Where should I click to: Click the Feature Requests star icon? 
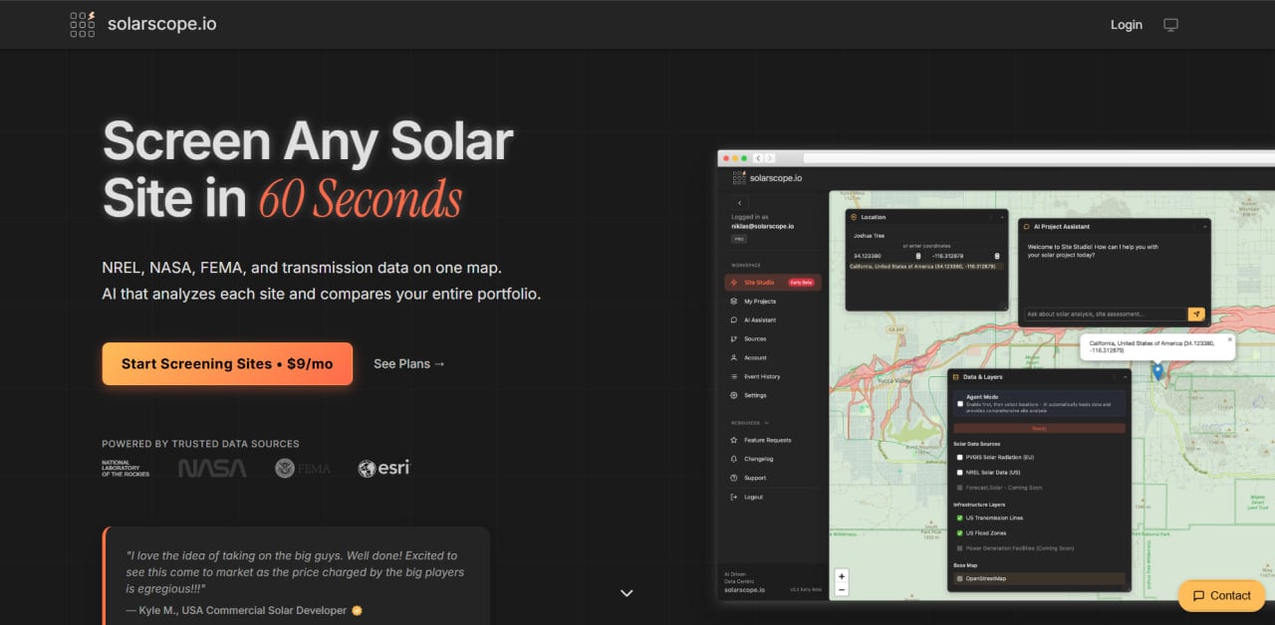point(734,440)
